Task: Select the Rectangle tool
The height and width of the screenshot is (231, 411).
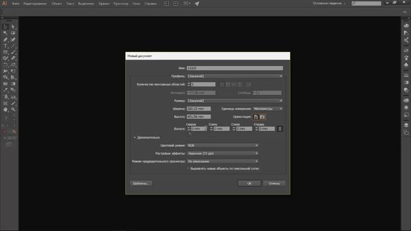Action: 5,52
